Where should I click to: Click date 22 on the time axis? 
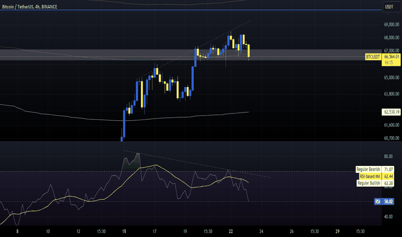(x=231, y=231)
